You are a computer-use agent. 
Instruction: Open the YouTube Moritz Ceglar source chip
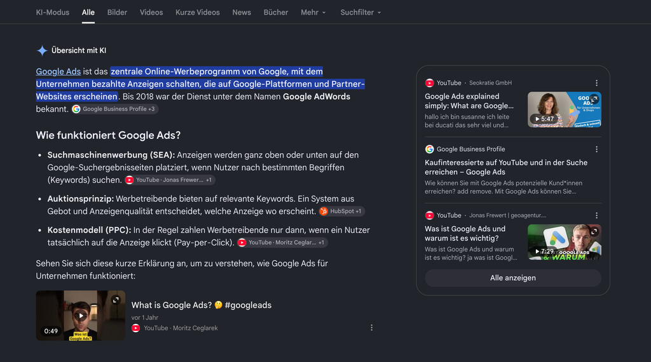[x=282, y=243]
